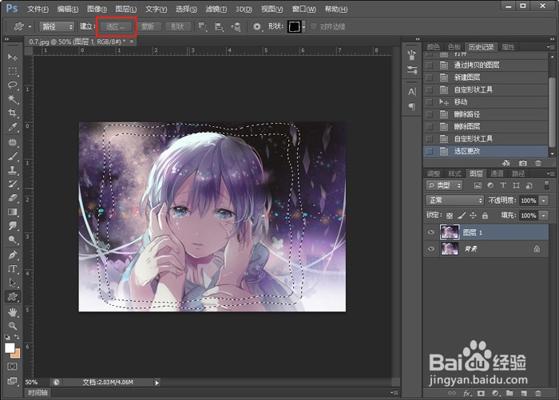Click path alignment icon
This screenshot has width=559, height=400.
point(219,26)
